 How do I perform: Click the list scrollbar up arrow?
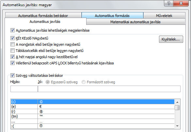pyautogui.click(x=177, y=102)
